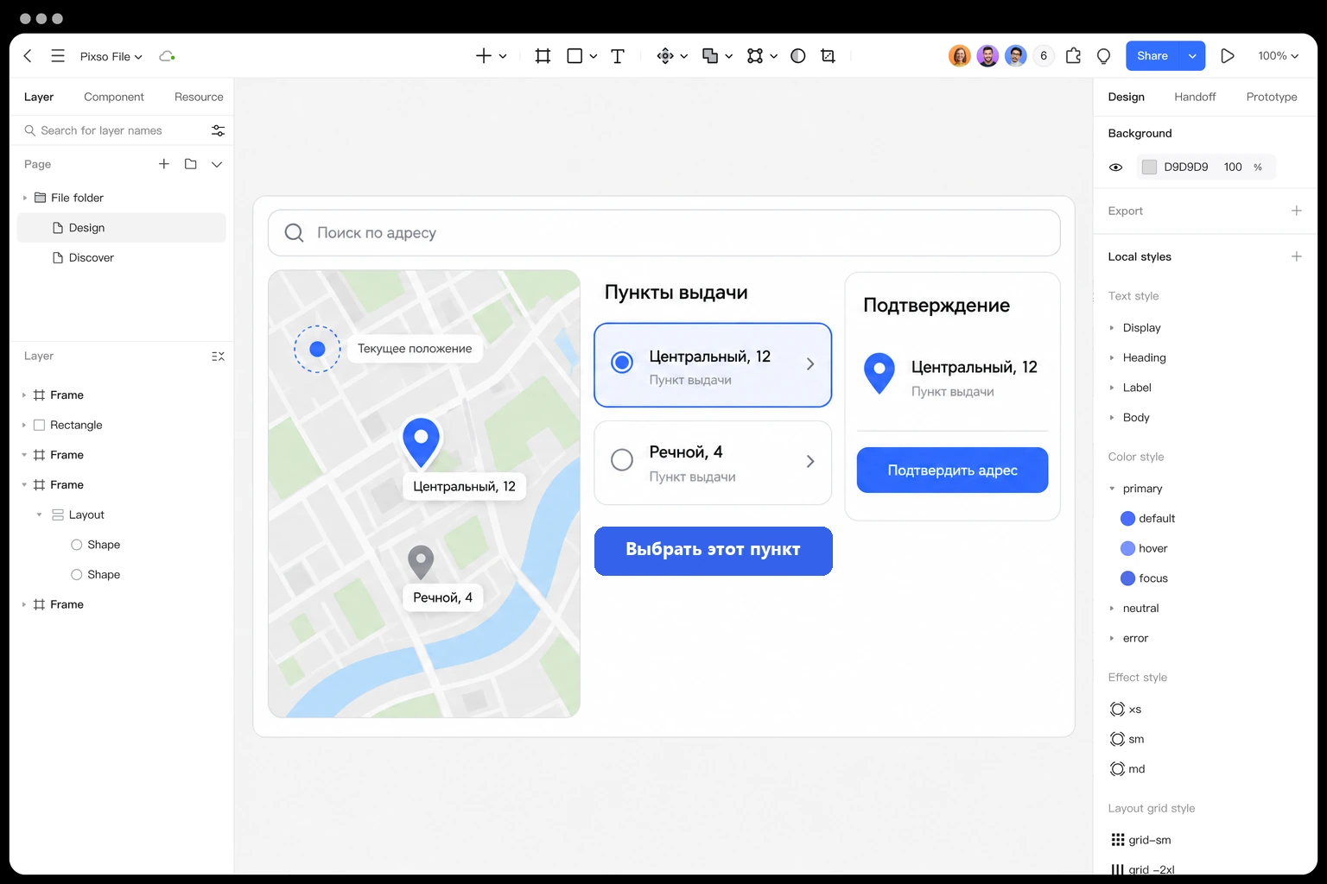
Task: Open the 100% zoom dropdown
Action: pos(1278,56)
